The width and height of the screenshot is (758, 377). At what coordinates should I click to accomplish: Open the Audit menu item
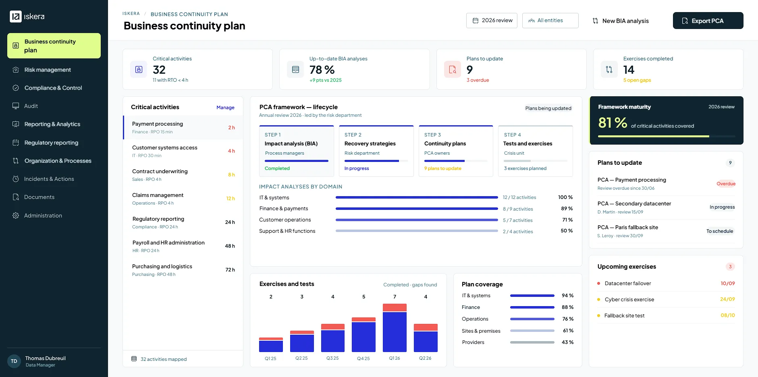[54, 106]
